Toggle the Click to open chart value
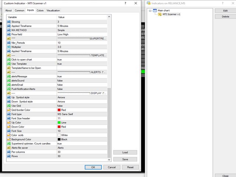Image resolution: width=236 pixels, height=177 pixels. click(82, 59)
